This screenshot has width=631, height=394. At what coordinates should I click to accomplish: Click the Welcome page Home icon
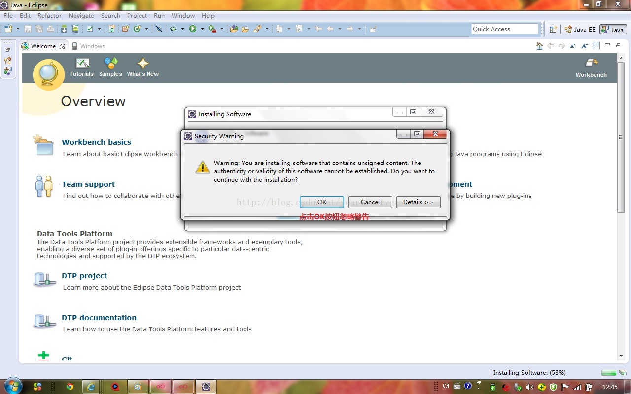click(539, 46)
